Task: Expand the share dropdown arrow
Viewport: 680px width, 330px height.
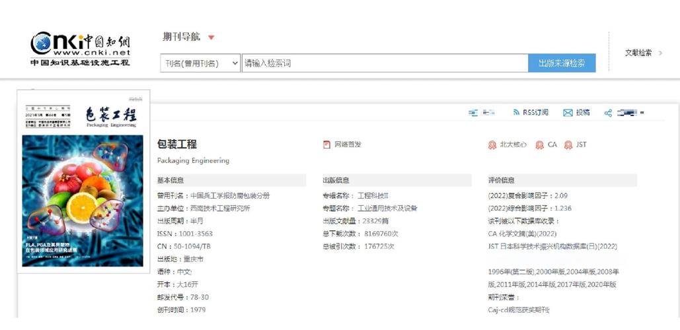Action: [642, 113]
